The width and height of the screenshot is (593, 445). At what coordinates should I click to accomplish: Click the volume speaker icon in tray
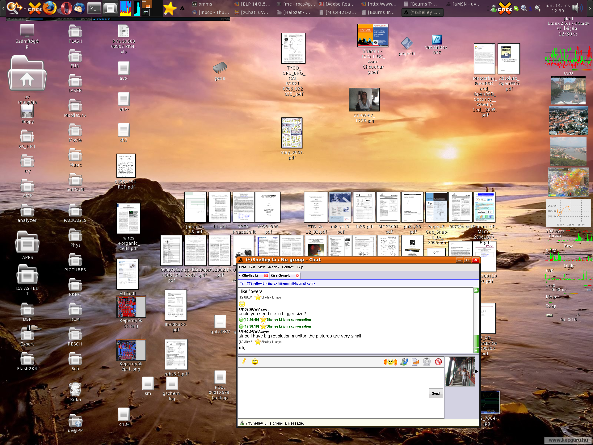(576, 7)
